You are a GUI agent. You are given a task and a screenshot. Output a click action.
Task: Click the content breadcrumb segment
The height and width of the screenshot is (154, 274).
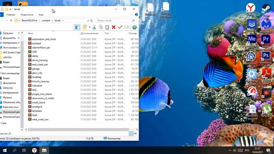(x=46, y=21)
